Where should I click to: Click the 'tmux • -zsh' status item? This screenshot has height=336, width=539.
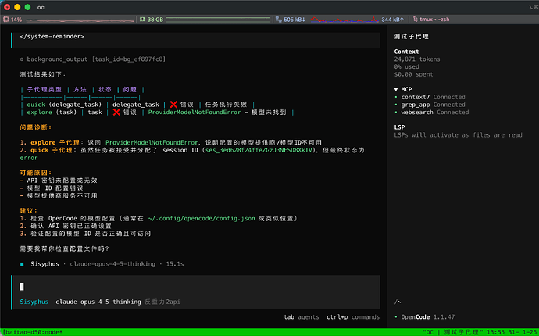coord(434,20)
